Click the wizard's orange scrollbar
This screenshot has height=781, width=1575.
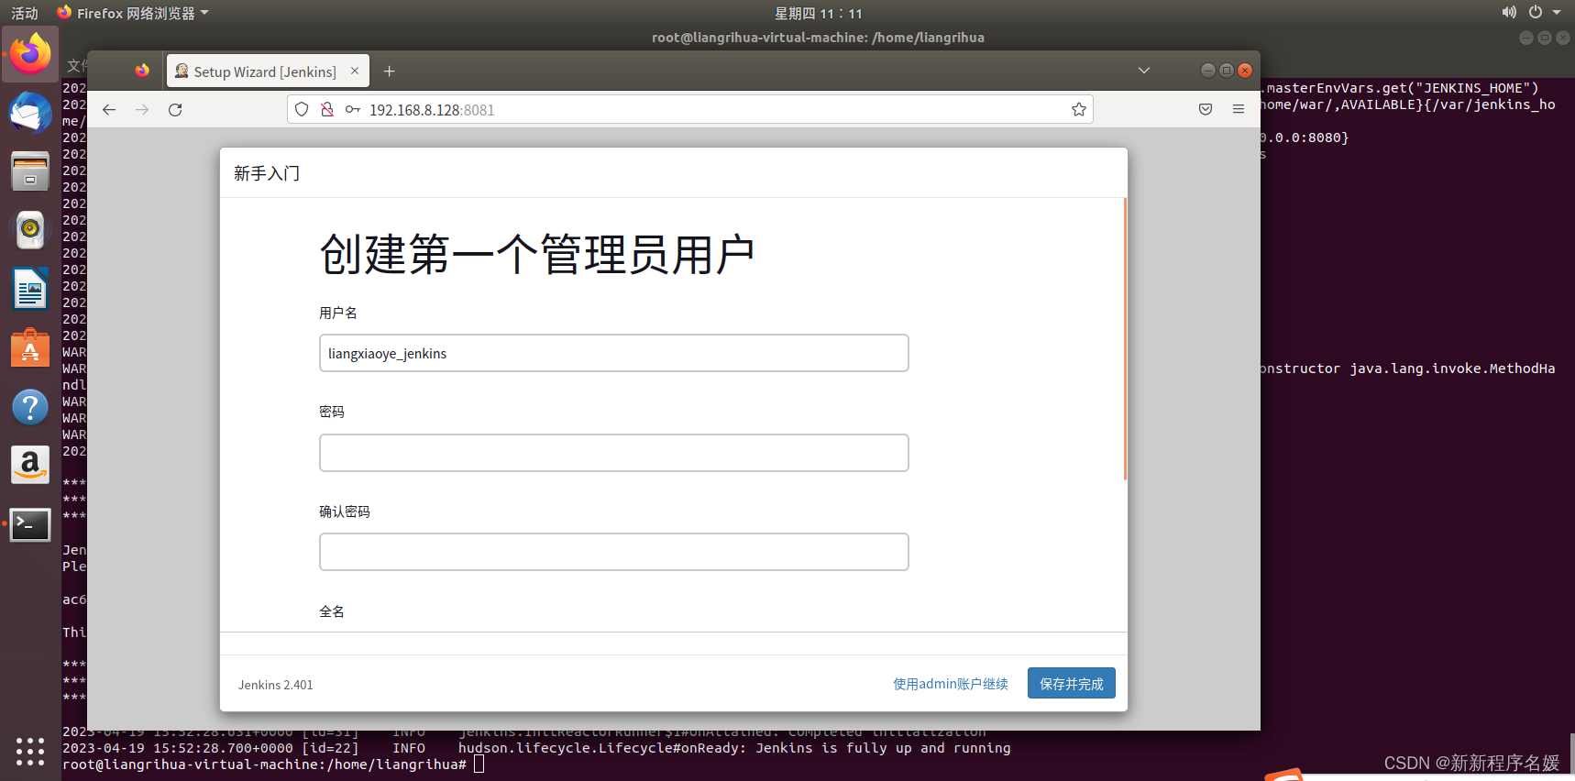[1125, 339]
